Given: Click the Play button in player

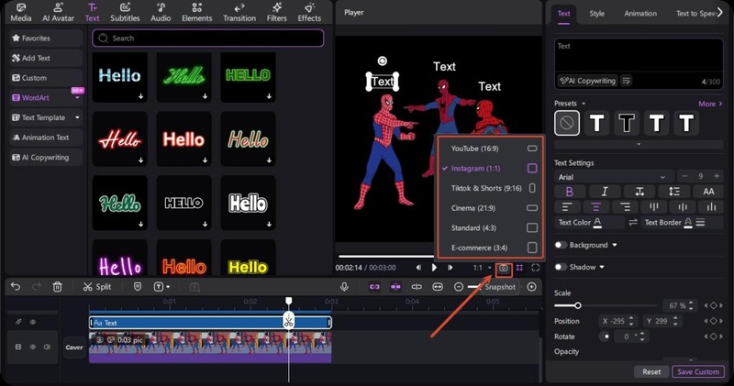Looking at the screenshot, I should coord(434,268).
